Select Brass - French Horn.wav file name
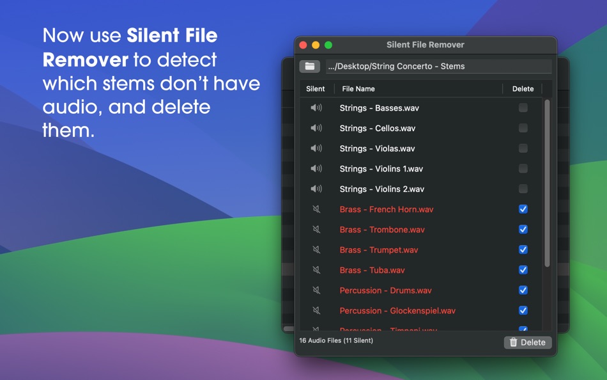 pos(387,209)
